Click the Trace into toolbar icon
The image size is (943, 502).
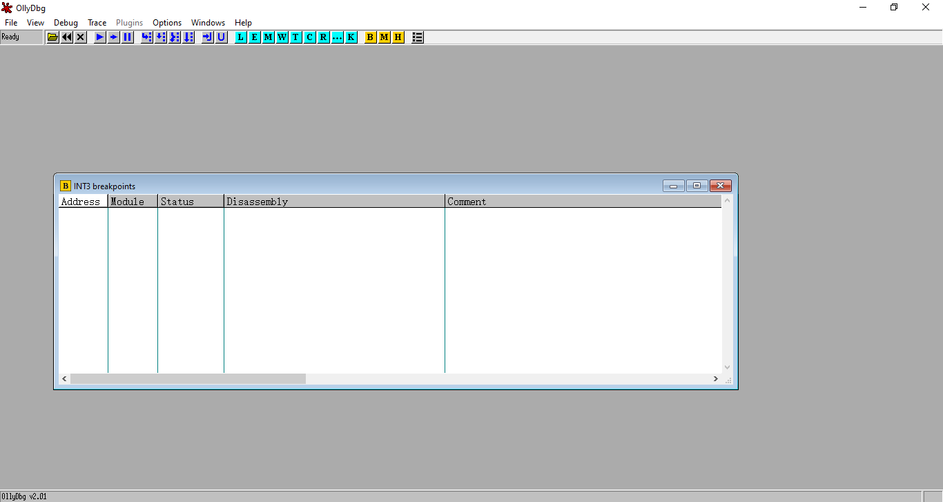click(x=175, y=37)
